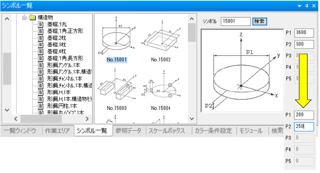320x173 pixels.
Task: Switch to スケールボックス tab
Action: 167,131
